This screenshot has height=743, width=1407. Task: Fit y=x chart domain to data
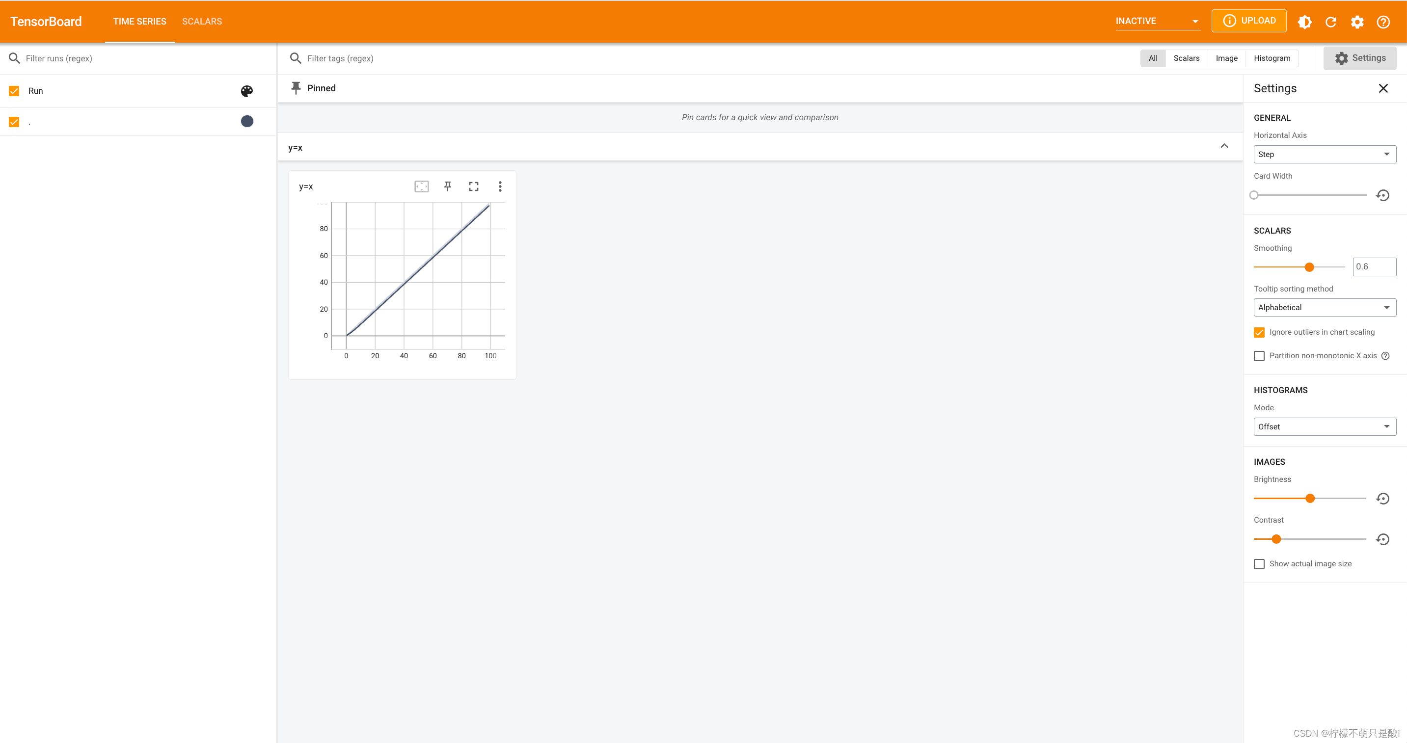coord(422,186)
